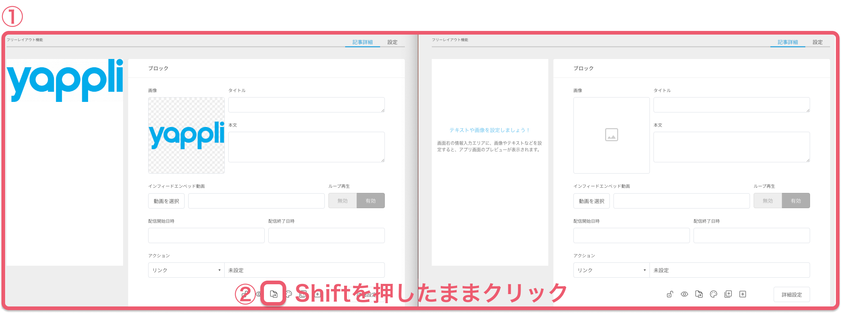
Task: Click the 配信開始日時 field in right panel
Action: point(632,235)
